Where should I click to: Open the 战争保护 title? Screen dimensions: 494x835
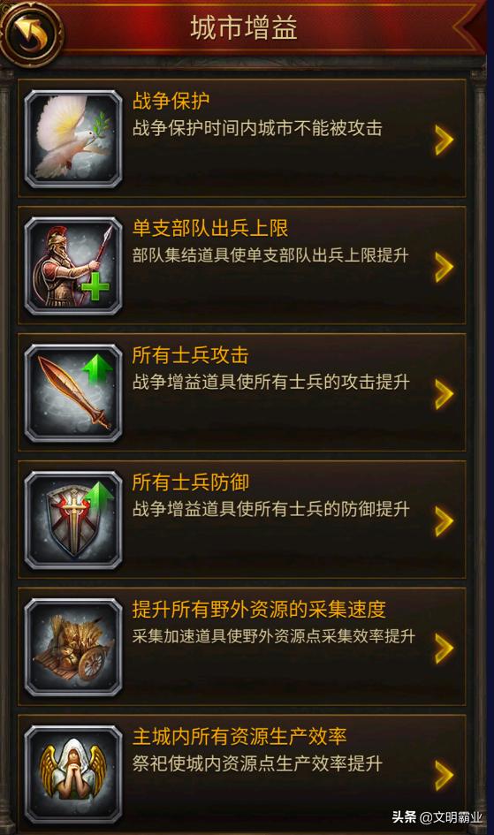171,101
